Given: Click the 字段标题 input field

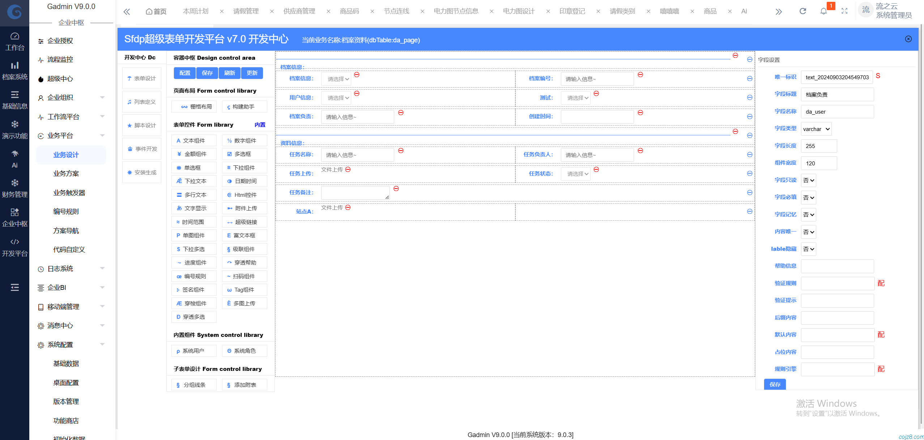Looking at the screenshot, I should click(x=837, y=95).
